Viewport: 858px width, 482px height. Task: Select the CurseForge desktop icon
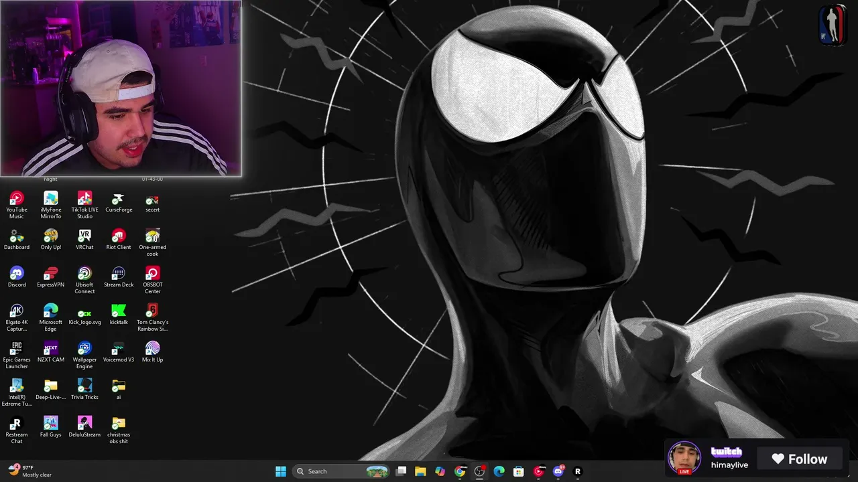pyautogui.click(x=119, y=203)
